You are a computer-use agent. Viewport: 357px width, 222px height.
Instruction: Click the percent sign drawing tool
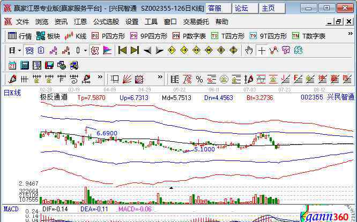199,79
